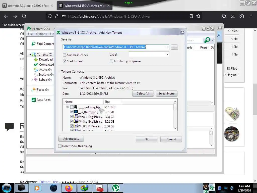Click padding_file folder icon in list
This screenshot has width=257, height=193.
[76, 107]
